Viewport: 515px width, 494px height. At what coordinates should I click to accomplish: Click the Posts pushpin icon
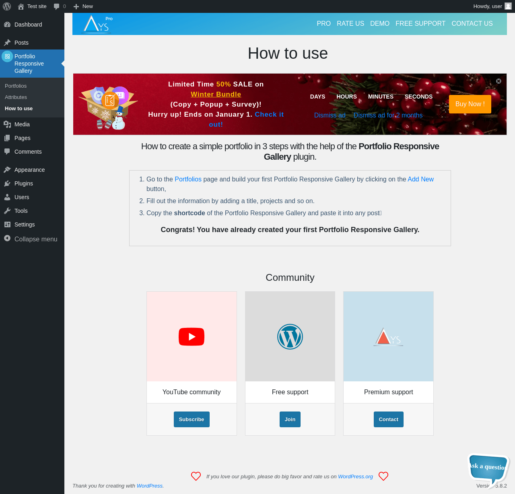coord(7,43)
